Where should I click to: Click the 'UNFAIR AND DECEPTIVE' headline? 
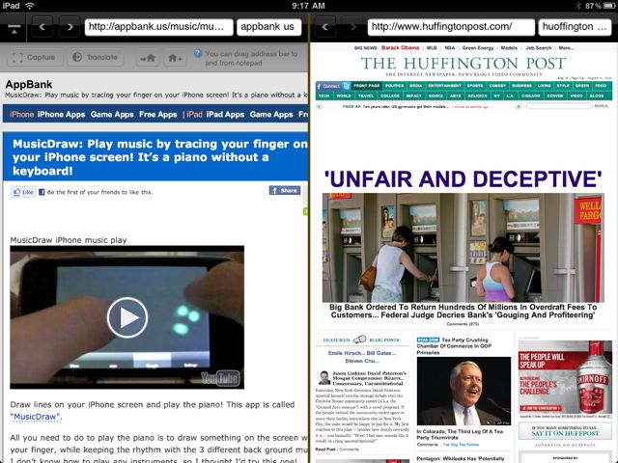click(463, 179)
